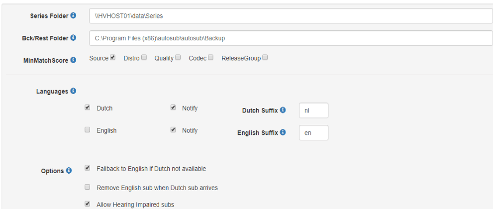Click the Options info icon
Image resolution: width=493 pixels, height=209 pixels.
tap(69, 171)
